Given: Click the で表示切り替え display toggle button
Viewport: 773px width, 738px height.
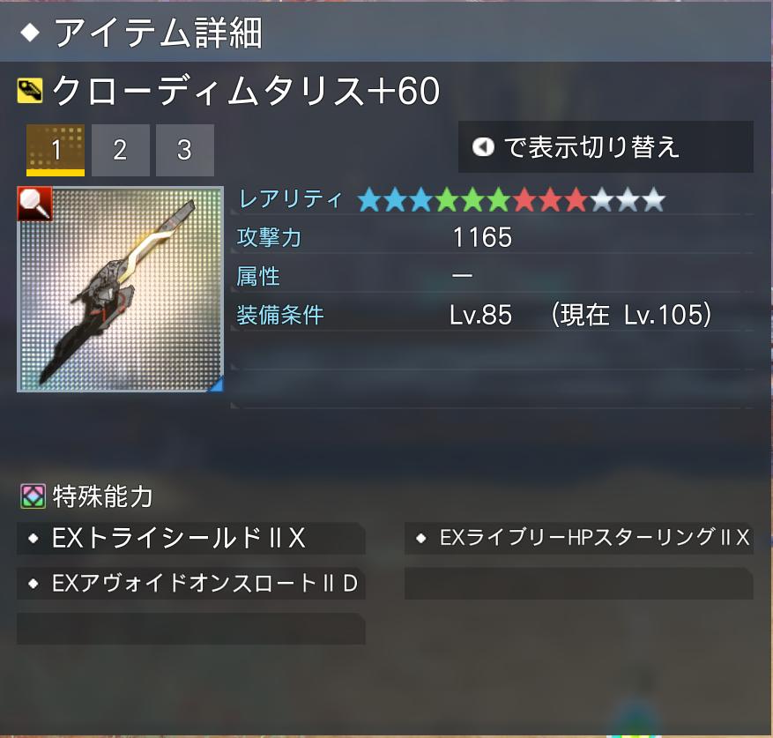Looking at the screenshot, I should click(606, 146).
